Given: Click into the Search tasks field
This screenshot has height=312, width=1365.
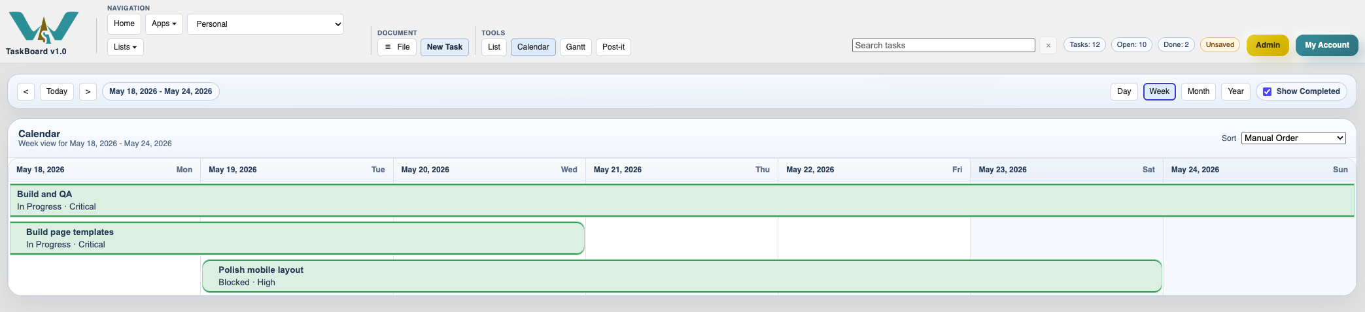Looking at the screenshot, I should 944,46.
